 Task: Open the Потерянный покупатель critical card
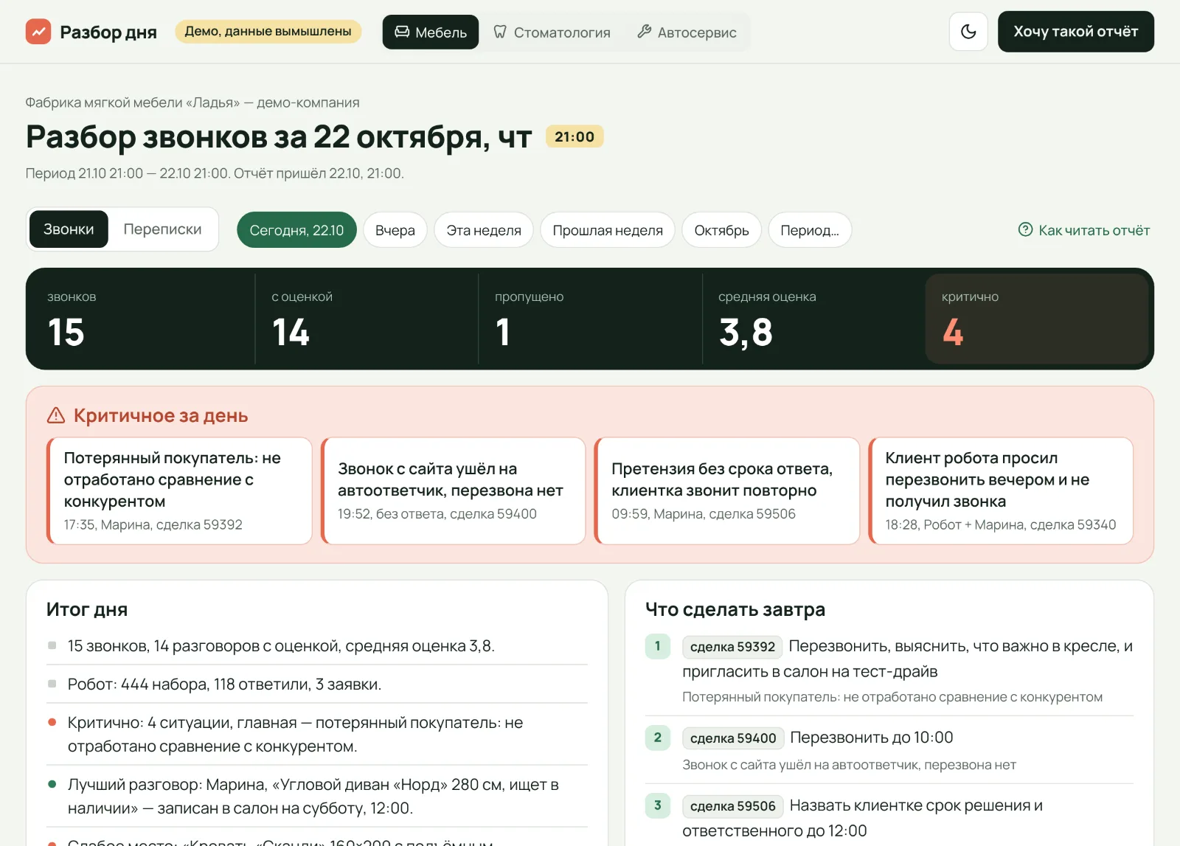tap(179, 490)
